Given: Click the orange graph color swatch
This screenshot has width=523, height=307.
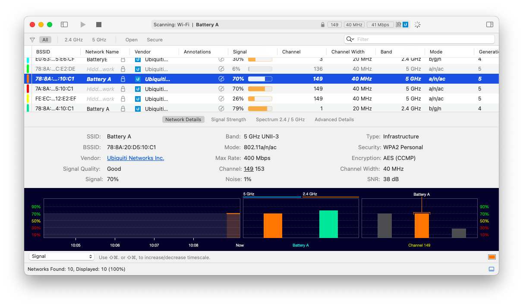Looking at the screenshot, I should pos(491,257).
